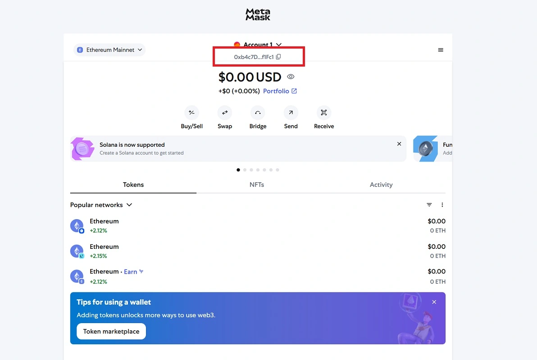Click the Token marketplace button

point(111,331)
